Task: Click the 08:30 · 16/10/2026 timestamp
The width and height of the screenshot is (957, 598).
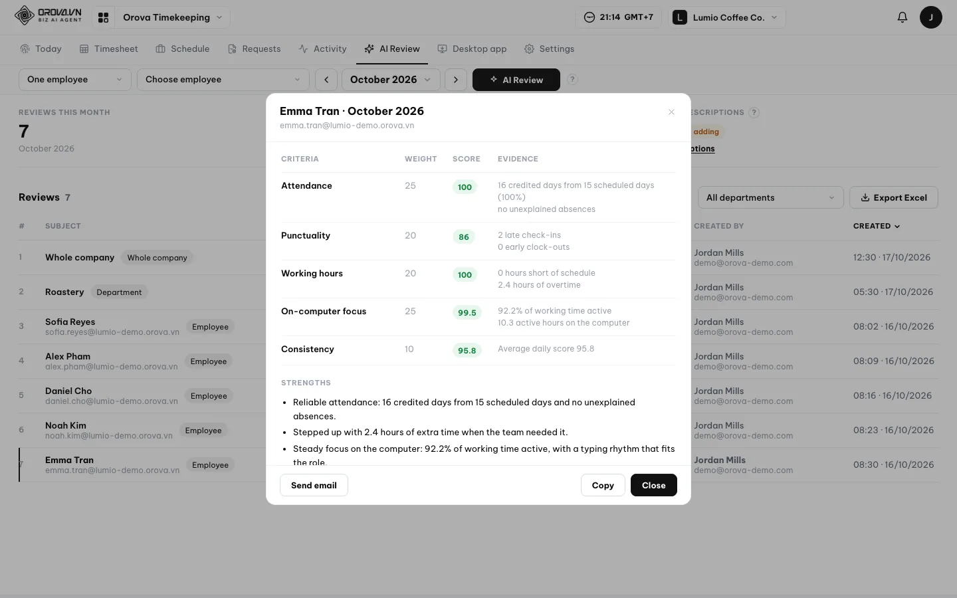Action: pos(893,464)
